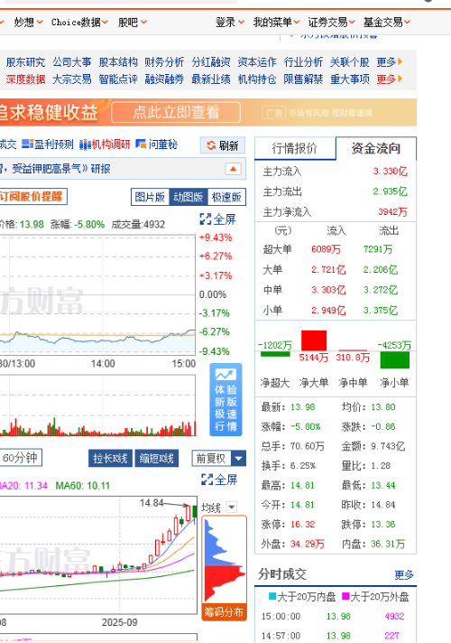Open 股本结构 link
451x643 pixels.
point(118,62)
